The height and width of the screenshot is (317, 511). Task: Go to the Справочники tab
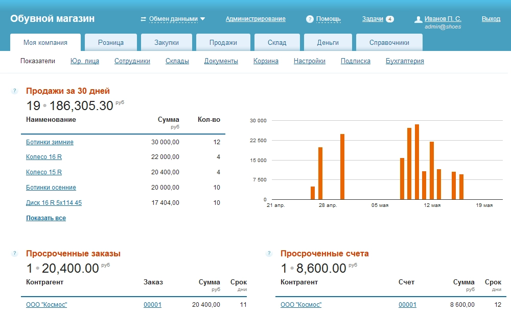coord(389,43)
